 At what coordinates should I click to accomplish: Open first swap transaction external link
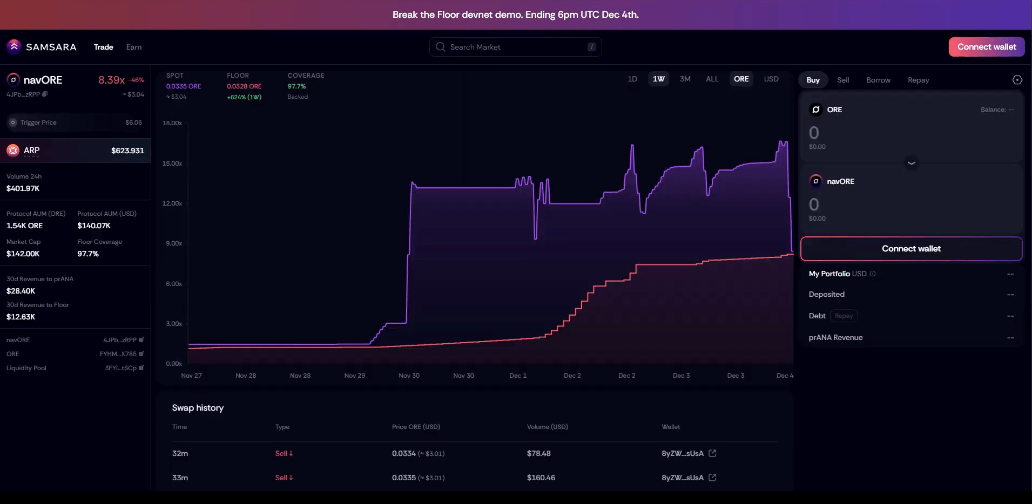(x=712, y=453)
